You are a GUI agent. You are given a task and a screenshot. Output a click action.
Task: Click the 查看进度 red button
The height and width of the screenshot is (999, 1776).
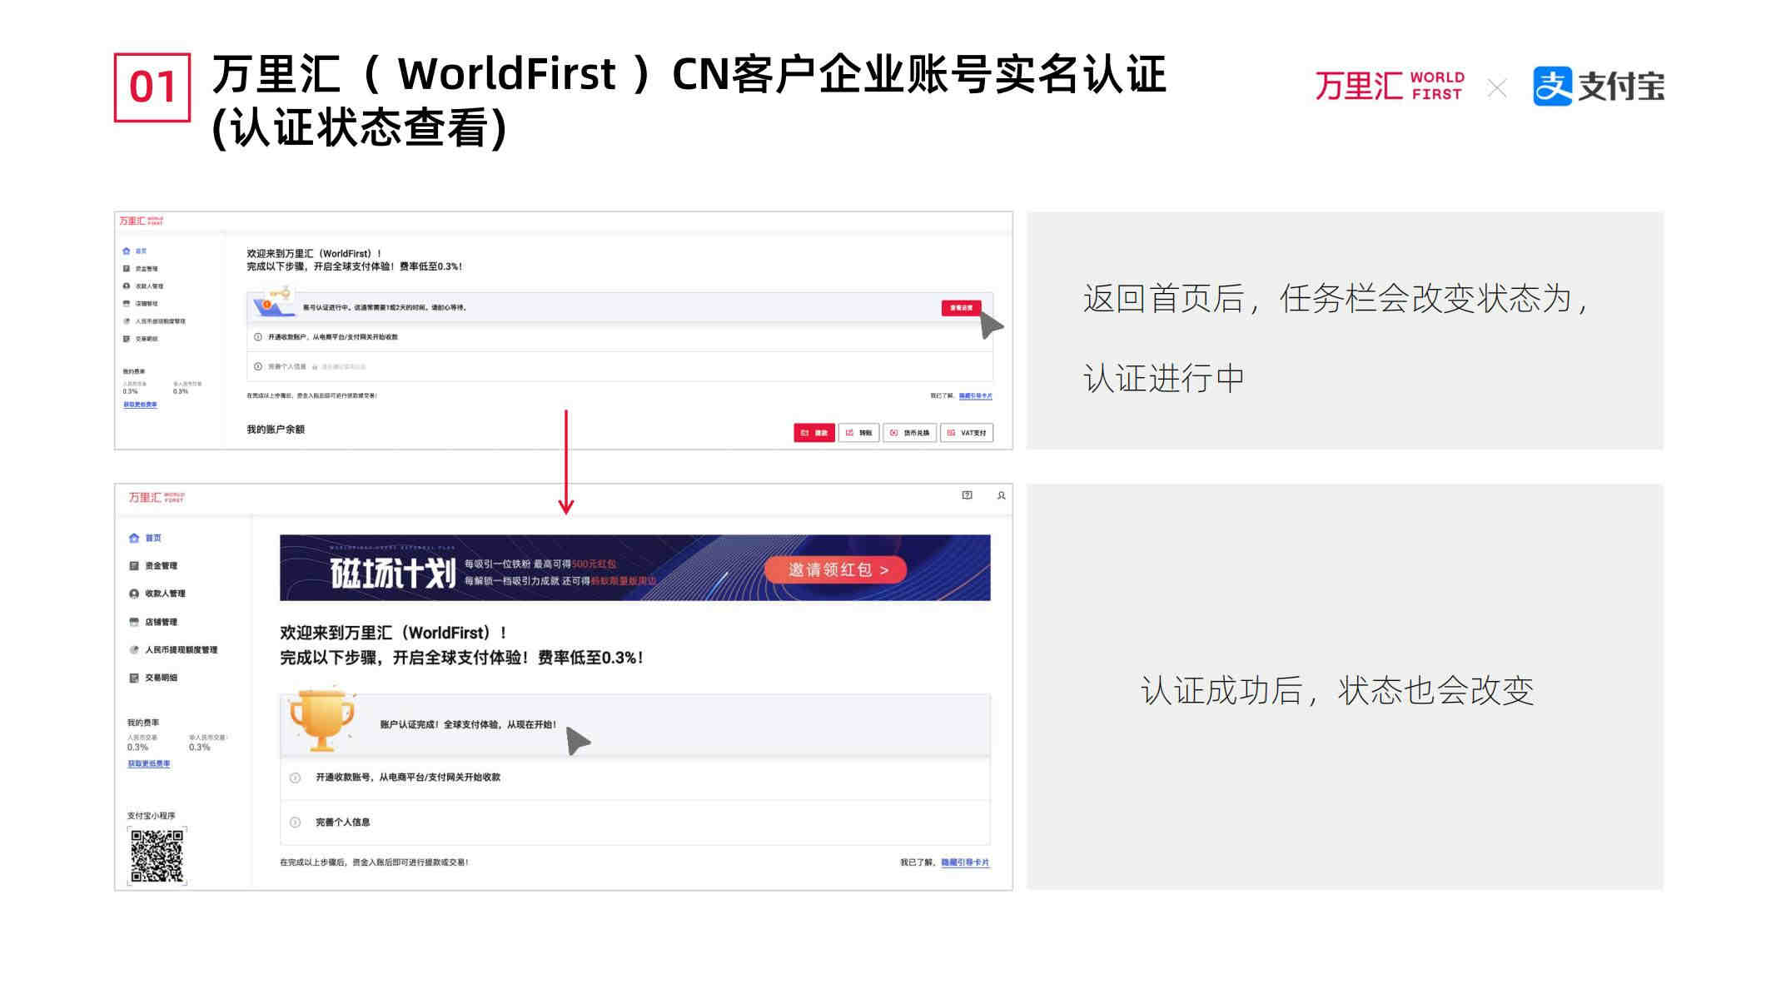pyautogui.click(x=961, y=308)
